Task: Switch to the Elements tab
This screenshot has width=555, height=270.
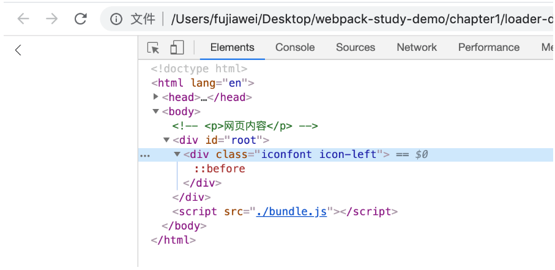Action: tap(232, 48)
